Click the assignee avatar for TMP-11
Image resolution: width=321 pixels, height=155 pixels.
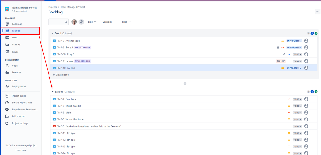click(306, 133)
